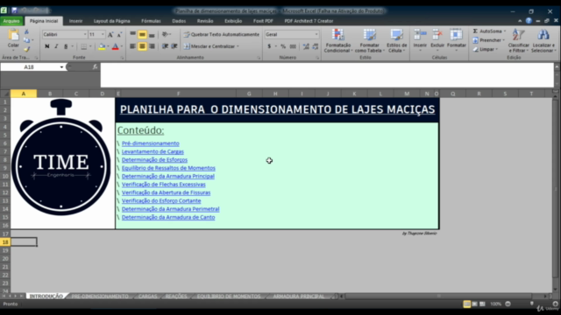Click the thousands separator 000 icon
Viewport: 561px width, 315px height.
click(x=293, y=46)
